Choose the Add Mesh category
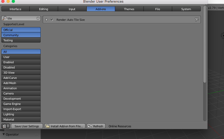Screen dimensions: 224x139 pyautogui.click(x=21, y=83)
